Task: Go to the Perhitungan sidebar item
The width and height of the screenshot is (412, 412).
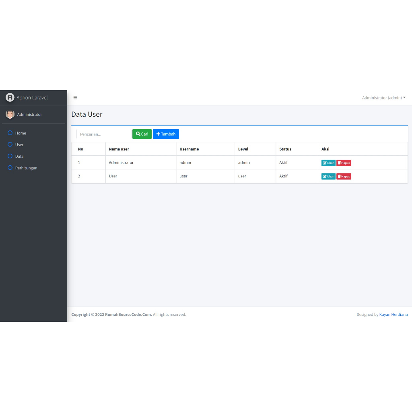Action: click(26, 168)
